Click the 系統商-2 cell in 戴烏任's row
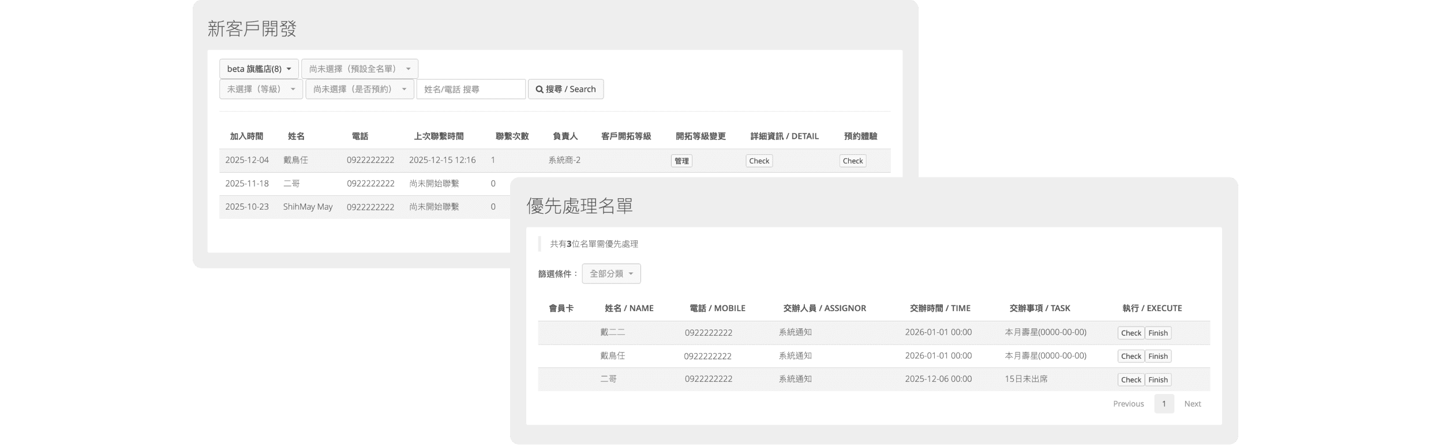The width and height of the screenshot is (1431, 447). tap(564, 160)
